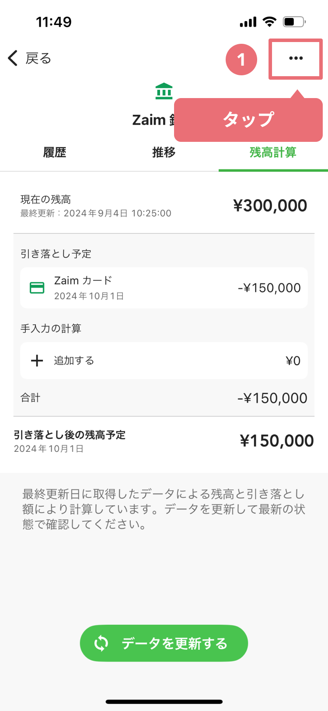Tap the 追加する manual entry row
Screen dimensions: 328x711
(x=164, y=360)
